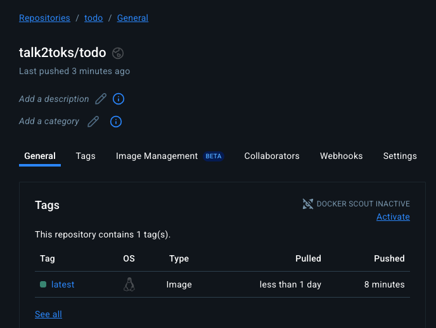Screen dimensions: 436x328
Task: Click the info icon beside Add a description
Action: 119,99
